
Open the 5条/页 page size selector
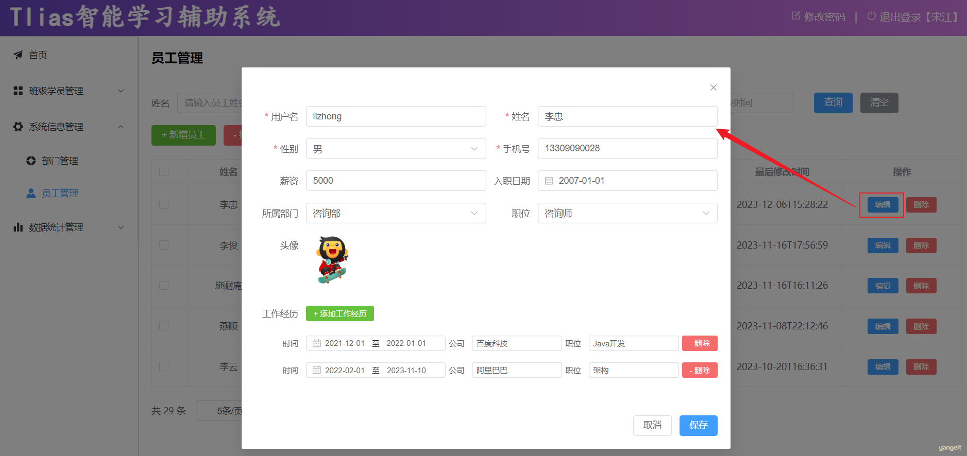click(x=219, y=411)
